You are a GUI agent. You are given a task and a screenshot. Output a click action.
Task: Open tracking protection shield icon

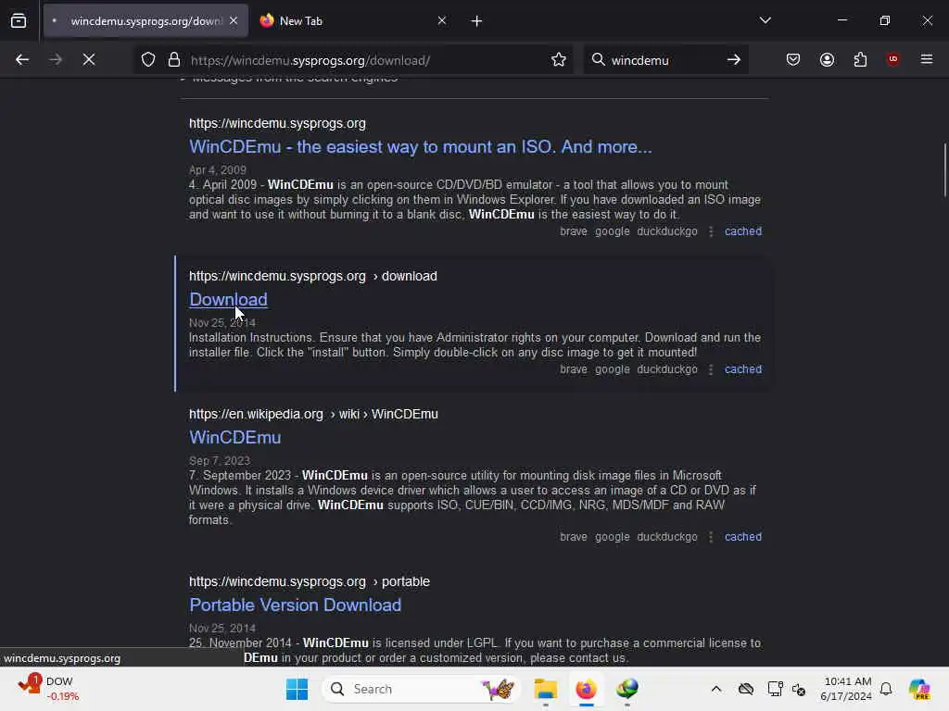(x=148, y=59)
